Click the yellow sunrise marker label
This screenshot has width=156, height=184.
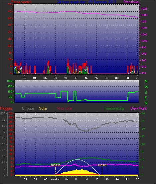click(x=55, y=165)
